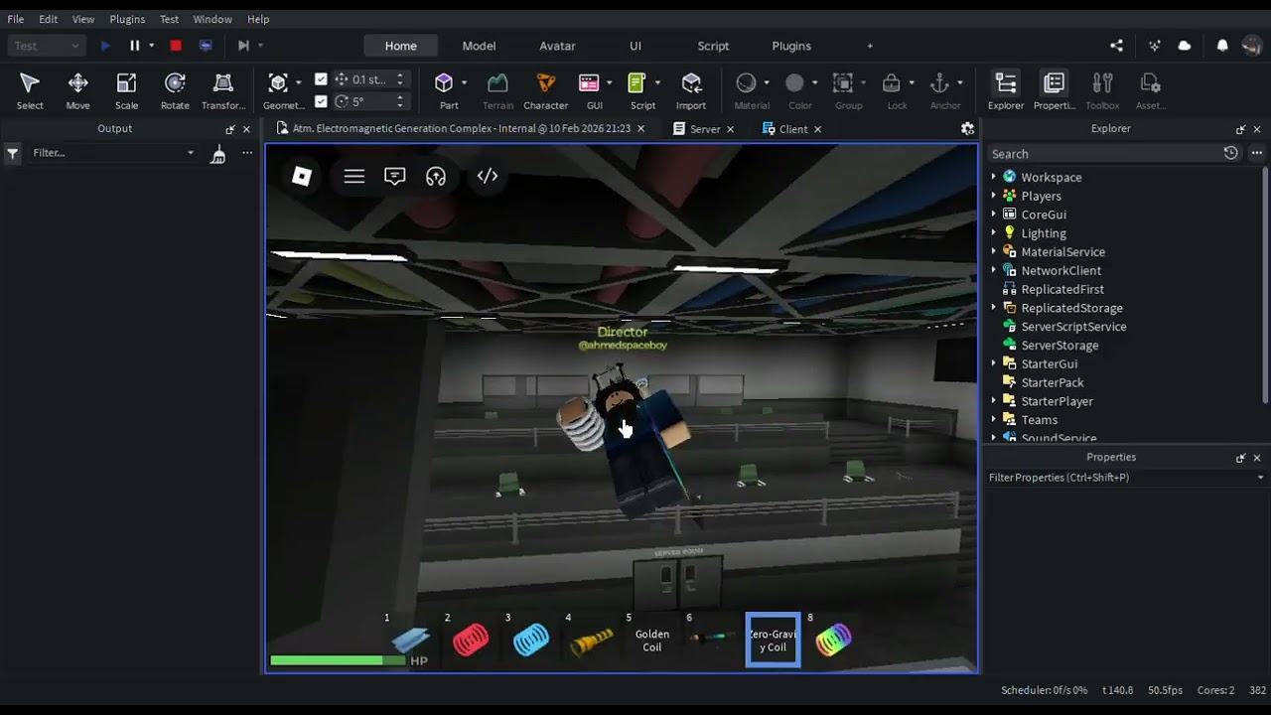Screen dimensions: 1271x715
Task: Insert a new Part
Action: point(449,90)
